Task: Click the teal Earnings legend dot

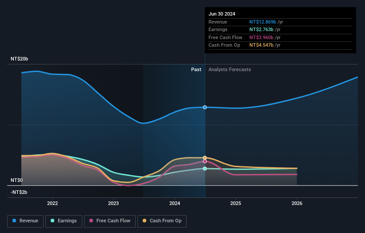Action: tap(52, 221)
